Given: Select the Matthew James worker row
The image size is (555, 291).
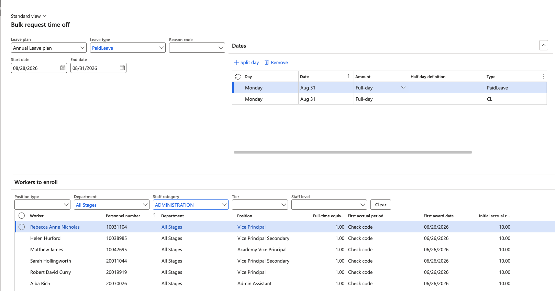Looking at the screenshot, I should (285, 250).
